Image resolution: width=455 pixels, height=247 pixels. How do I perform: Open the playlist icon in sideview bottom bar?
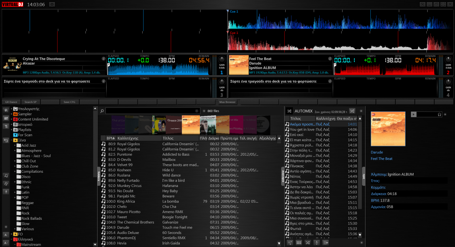click(290, 242)
